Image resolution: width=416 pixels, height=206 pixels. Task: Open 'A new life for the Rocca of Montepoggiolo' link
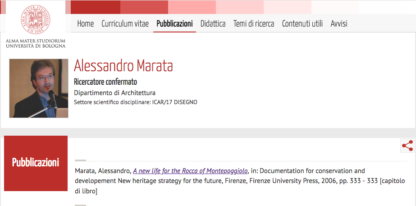191,171
